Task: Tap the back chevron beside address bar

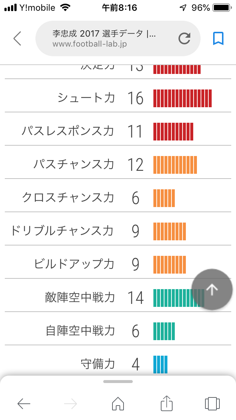Action: click(17, 38)
